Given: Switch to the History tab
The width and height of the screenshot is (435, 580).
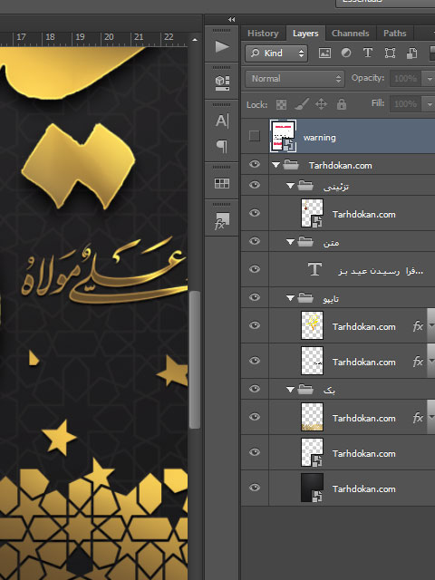Looking at the screenshot, I should point(263,34).
